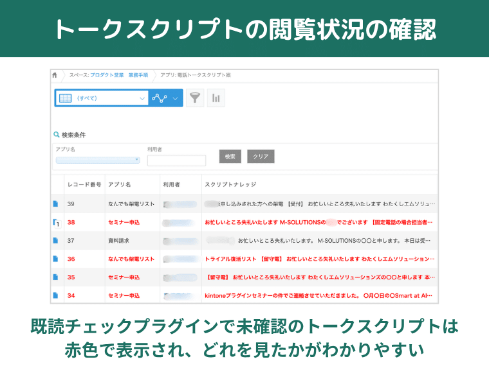Click red record number 35

[x=71, y=277]
